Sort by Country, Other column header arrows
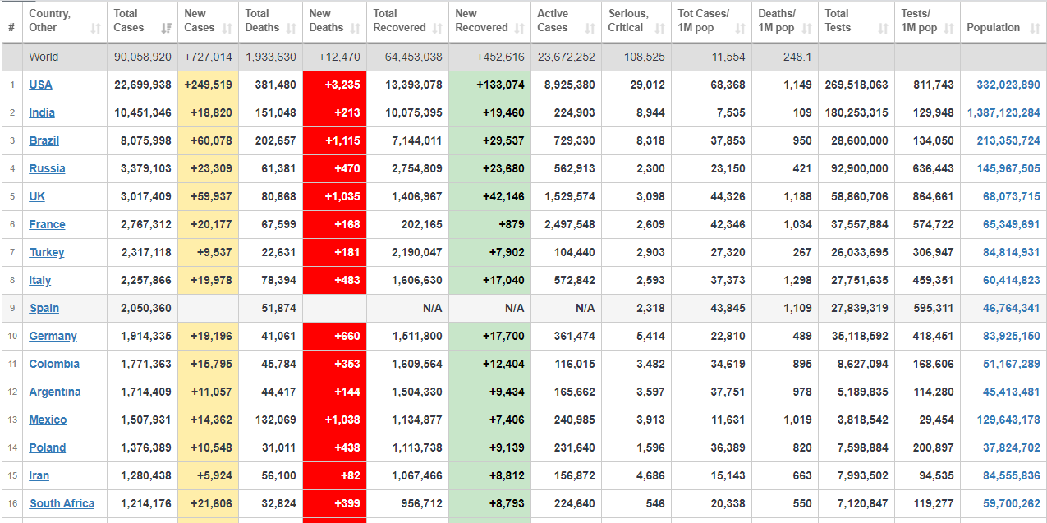The width and height of the screenshot is (1047, 523). (95, 28)
